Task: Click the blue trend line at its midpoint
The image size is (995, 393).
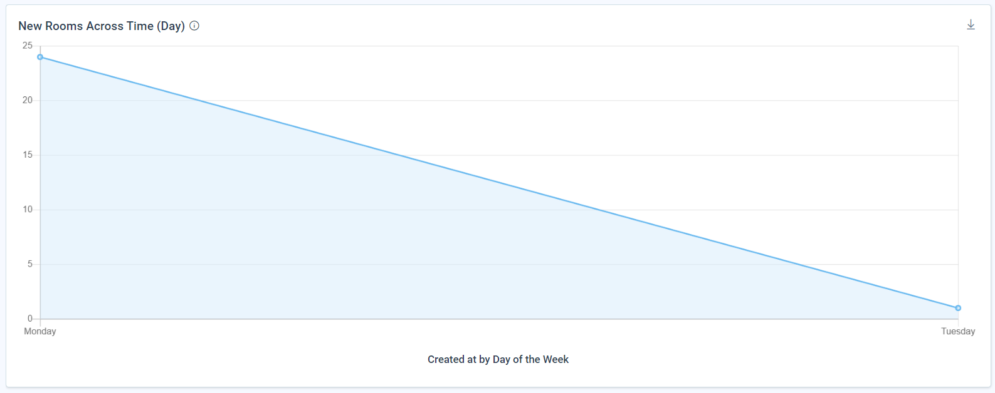Action: pyautogui.click(x=499, y=183)
